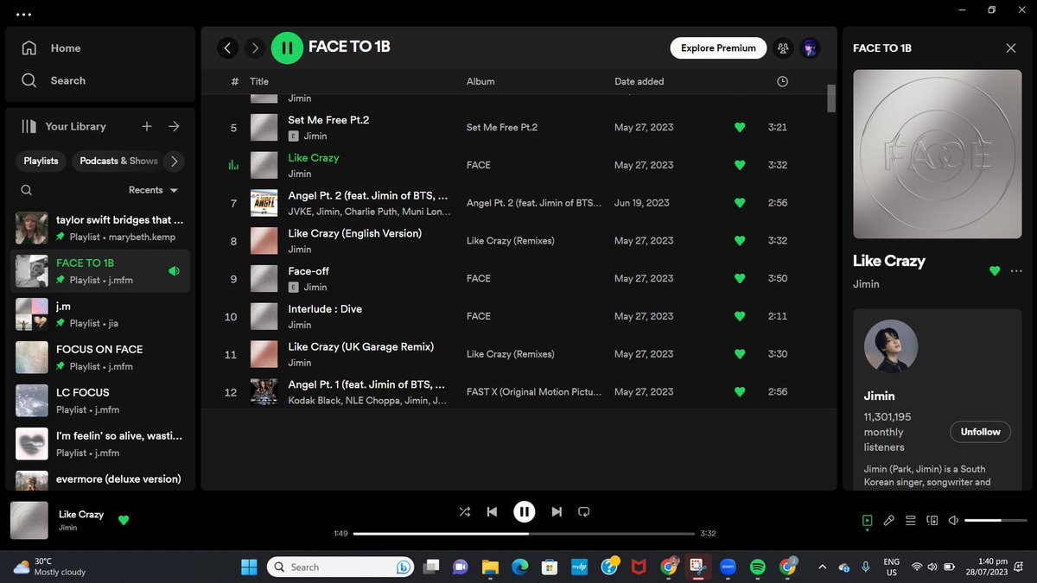This screenshot has width=1037, height=583.
Task: Open the LC FOCUS playlist
Action: (100, 401)
